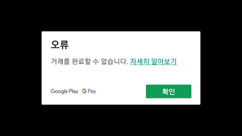The height and width of the screenshot is (136, 242).
Task: Click the multicolored Google G icon
Action: (x=84, y=91)
